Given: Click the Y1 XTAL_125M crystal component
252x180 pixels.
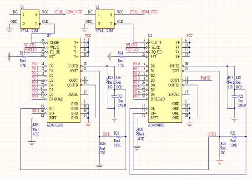Looking at the screenshot, I should point(30,19).
